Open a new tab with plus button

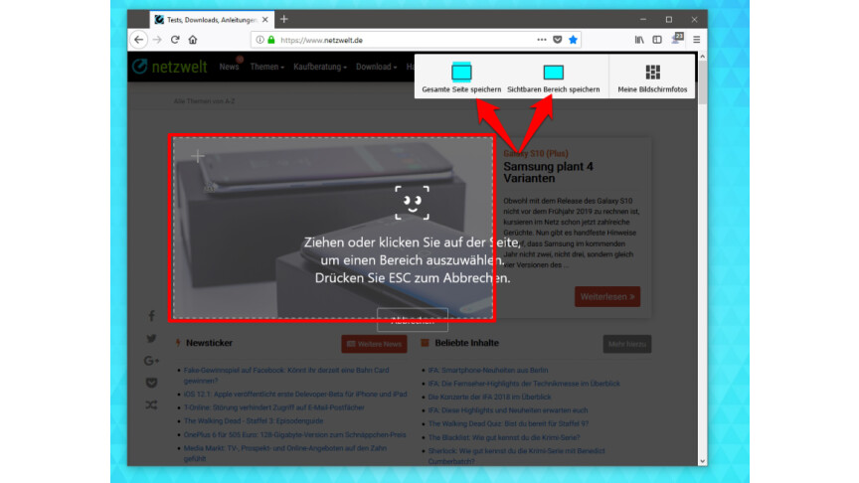283,19
